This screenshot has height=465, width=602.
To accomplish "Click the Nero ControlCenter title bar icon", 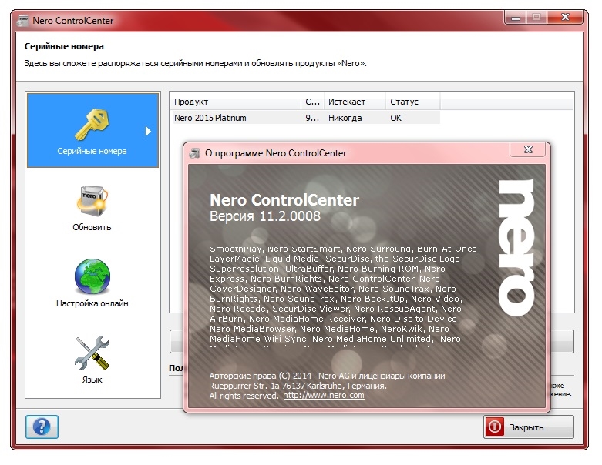I will [22, 20].
